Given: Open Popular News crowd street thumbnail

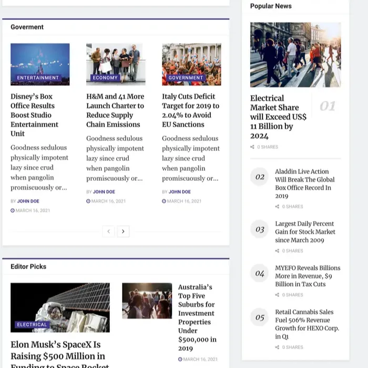Looking at the screenshot, I should [295, 55].
